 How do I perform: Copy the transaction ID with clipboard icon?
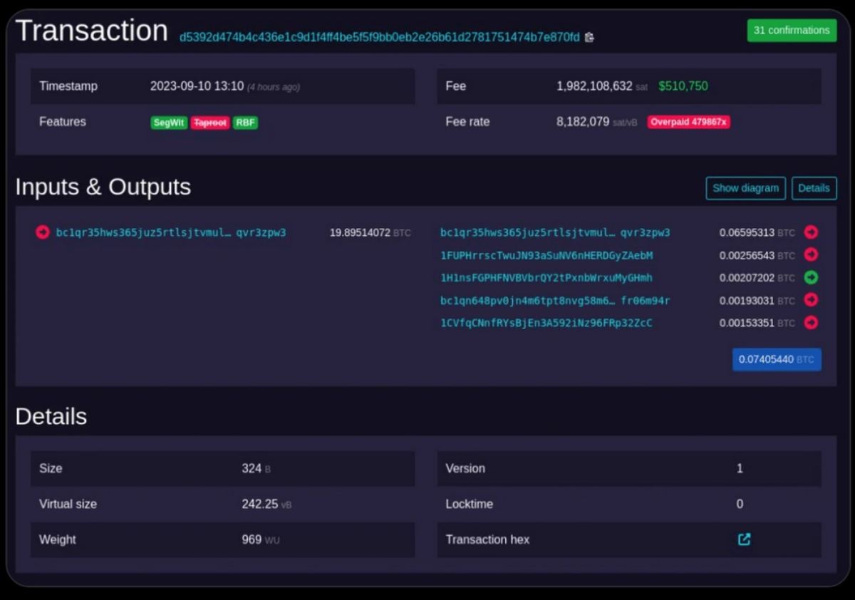589,37
